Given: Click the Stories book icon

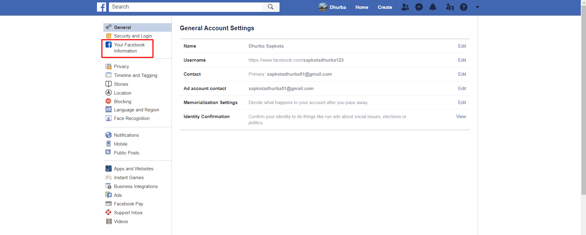Looking at the screenshot, I should pyautogui.click(x=109, y=84).
